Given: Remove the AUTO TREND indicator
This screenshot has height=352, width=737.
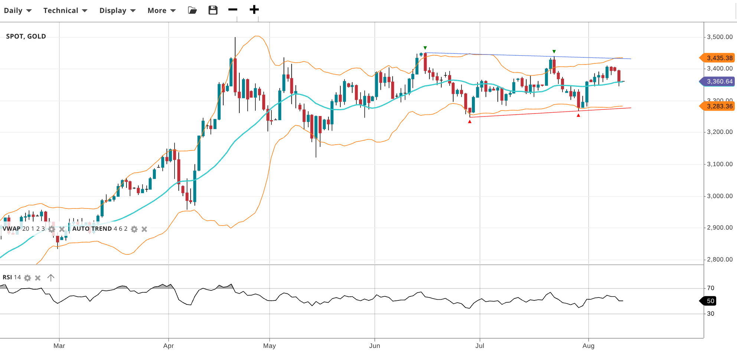Looking at the screenshot, I should click(x=144, y=229).
